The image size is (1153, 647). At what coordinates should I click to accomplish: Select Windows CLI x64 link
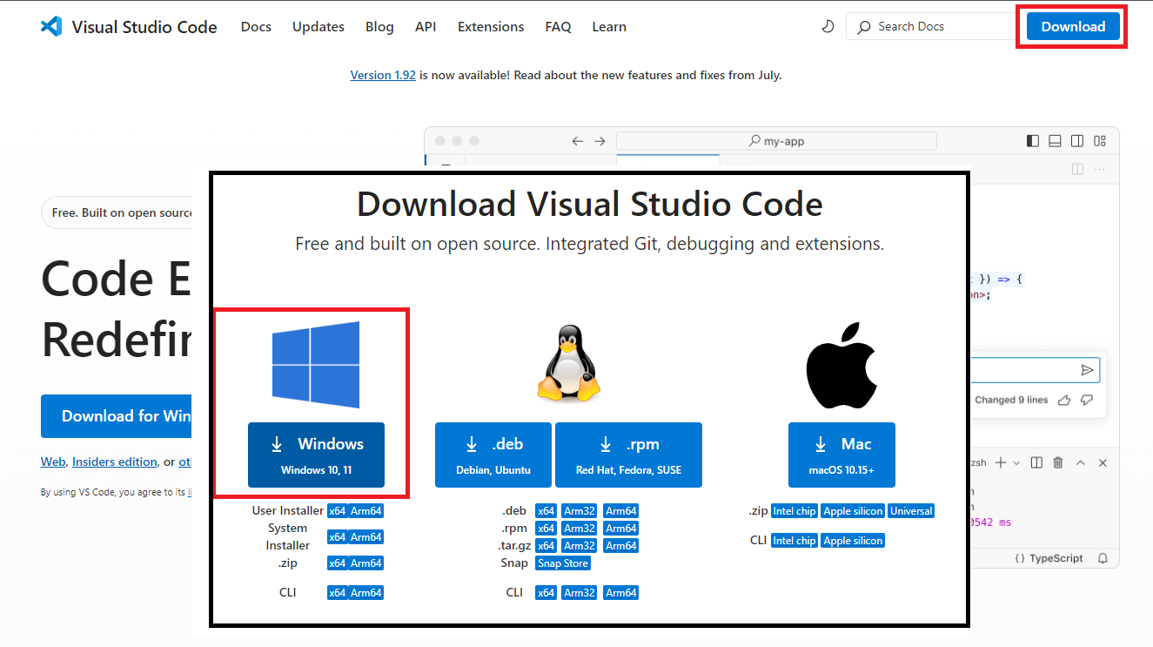click(337, 593)
